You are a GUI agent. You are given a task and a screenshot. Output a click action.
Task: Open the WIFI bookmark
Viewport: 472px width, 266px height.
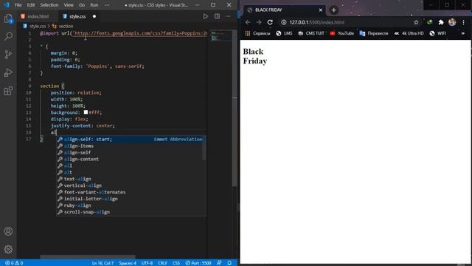[x=437, y=33]
